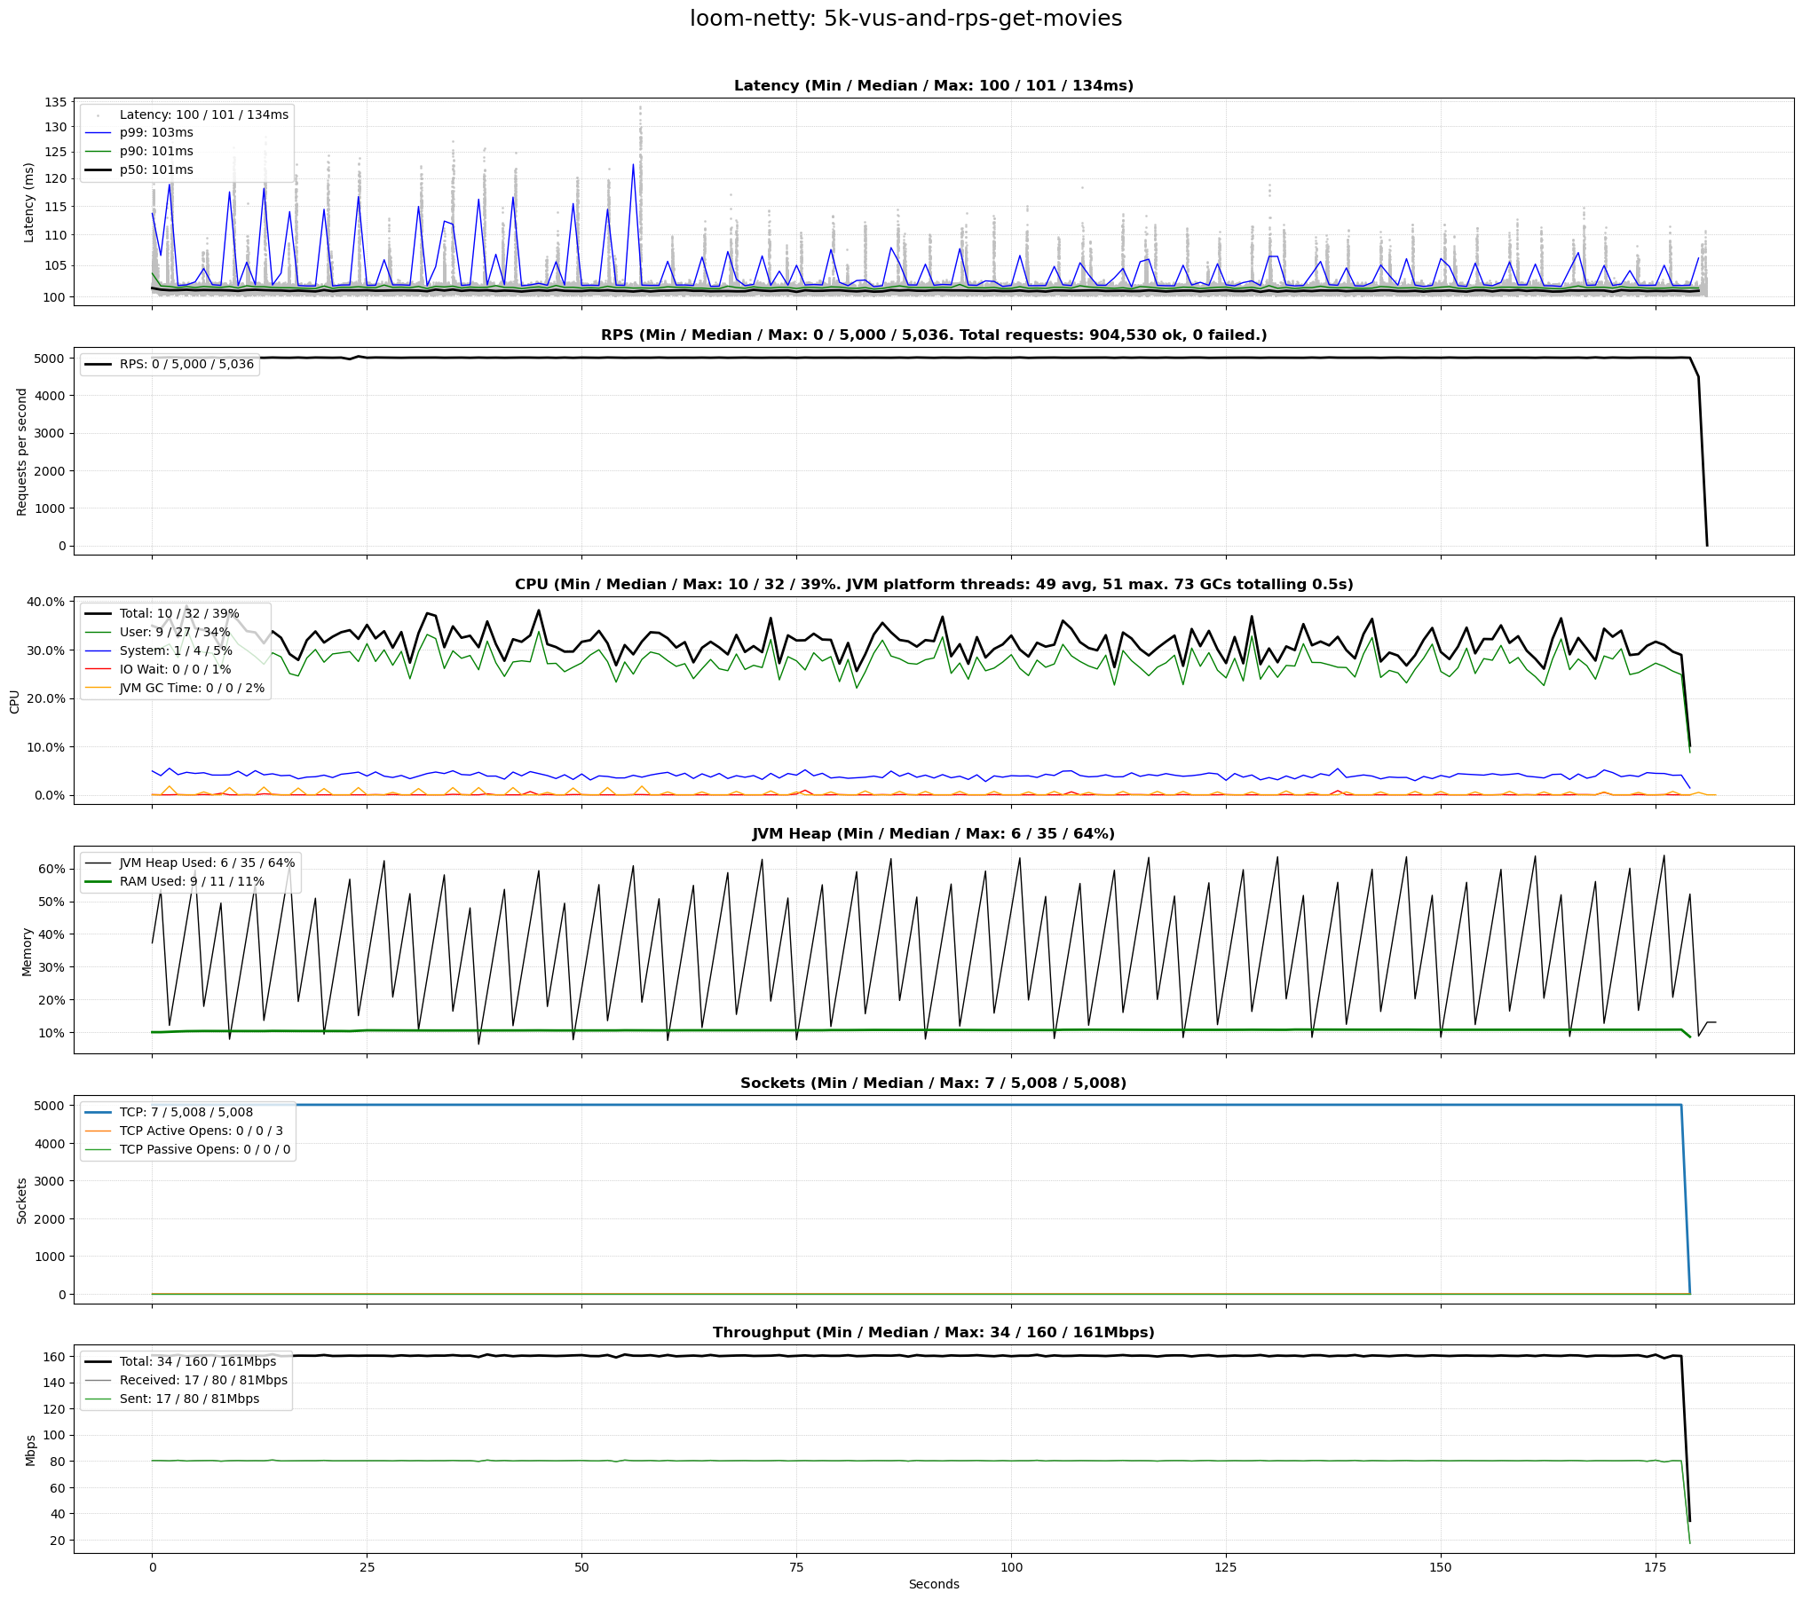This screenshot has height=1600, width=1802.
Task: Click the p99: 103ms legend entry
Action: pyautogui.click(x=156, y=132)
